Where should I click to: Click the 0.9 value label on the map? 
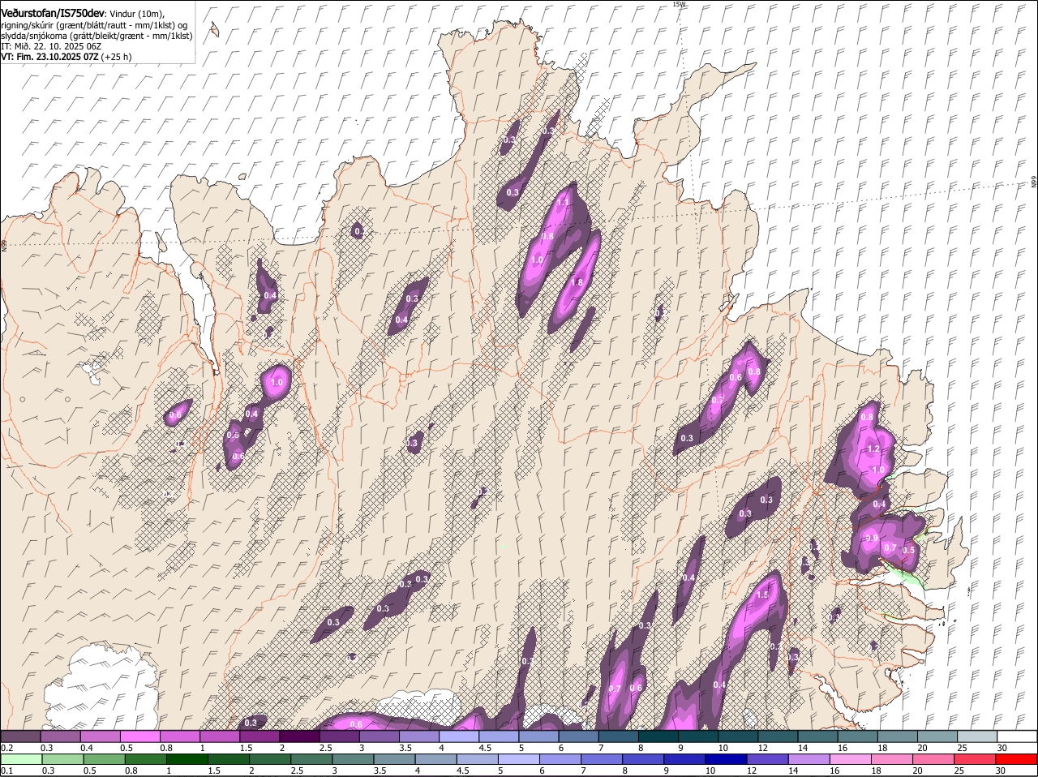click(872, 538)
